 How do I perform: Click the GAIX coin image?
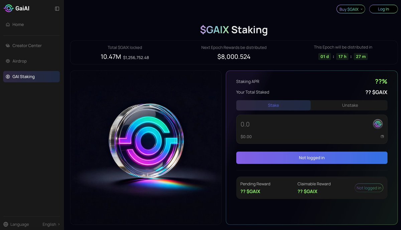coord(146,141)
